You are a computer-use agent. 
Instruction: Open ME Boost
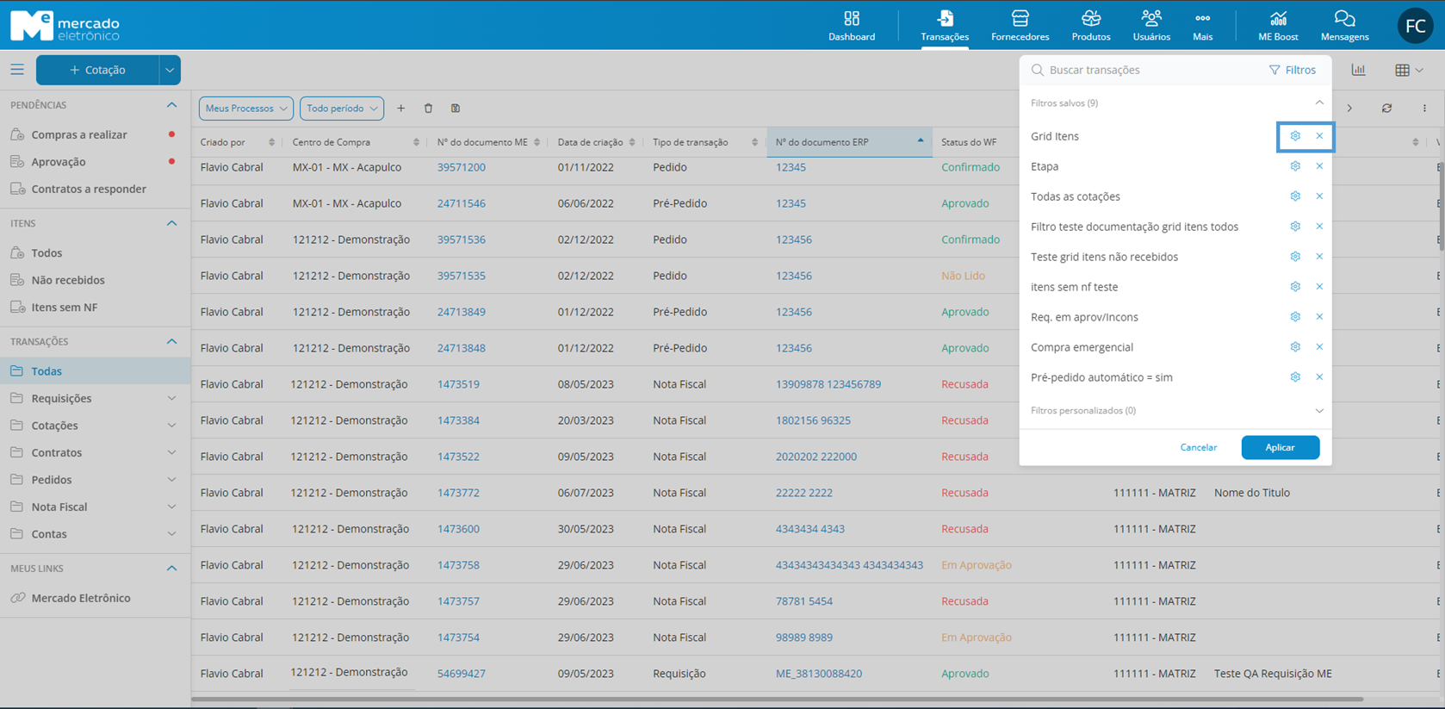click(x=1278, y=26)
